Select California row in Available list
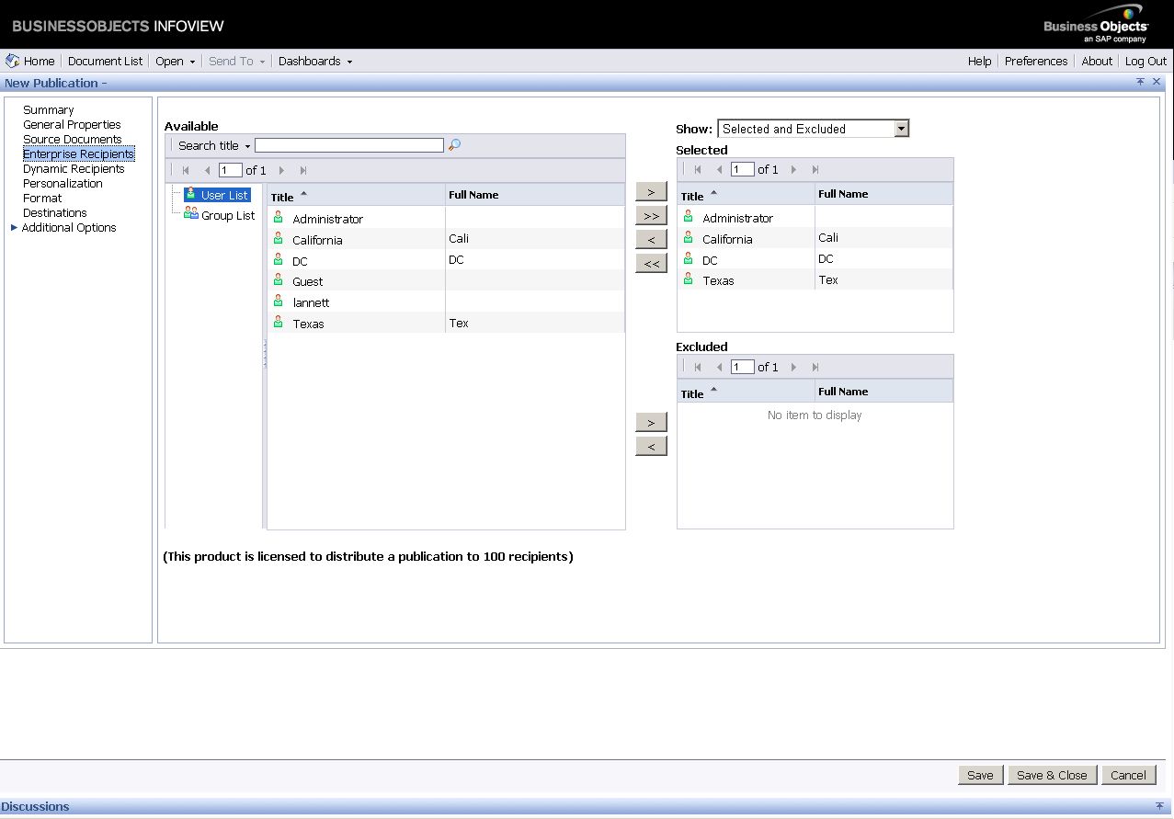 [x=446, y=239]
